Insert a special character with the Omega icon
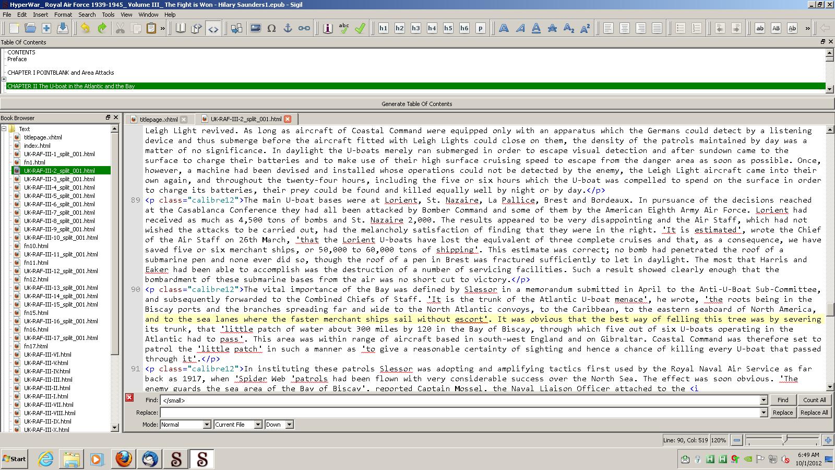The height and width of the screenshot is (470, 835). [x=272, y=28]
